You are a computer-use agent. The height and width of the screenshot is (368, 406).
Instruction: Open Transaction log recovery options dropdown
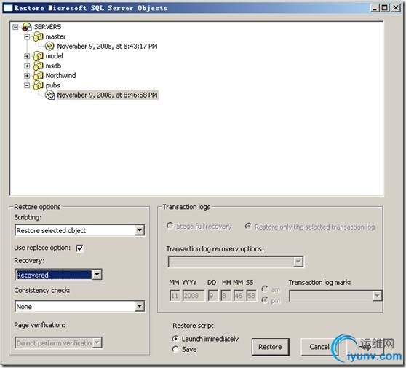298,262
